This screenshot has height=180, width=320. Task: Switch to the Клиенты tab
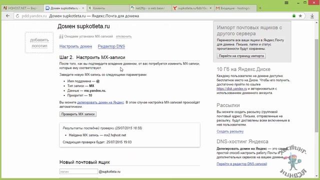point(108,8)
